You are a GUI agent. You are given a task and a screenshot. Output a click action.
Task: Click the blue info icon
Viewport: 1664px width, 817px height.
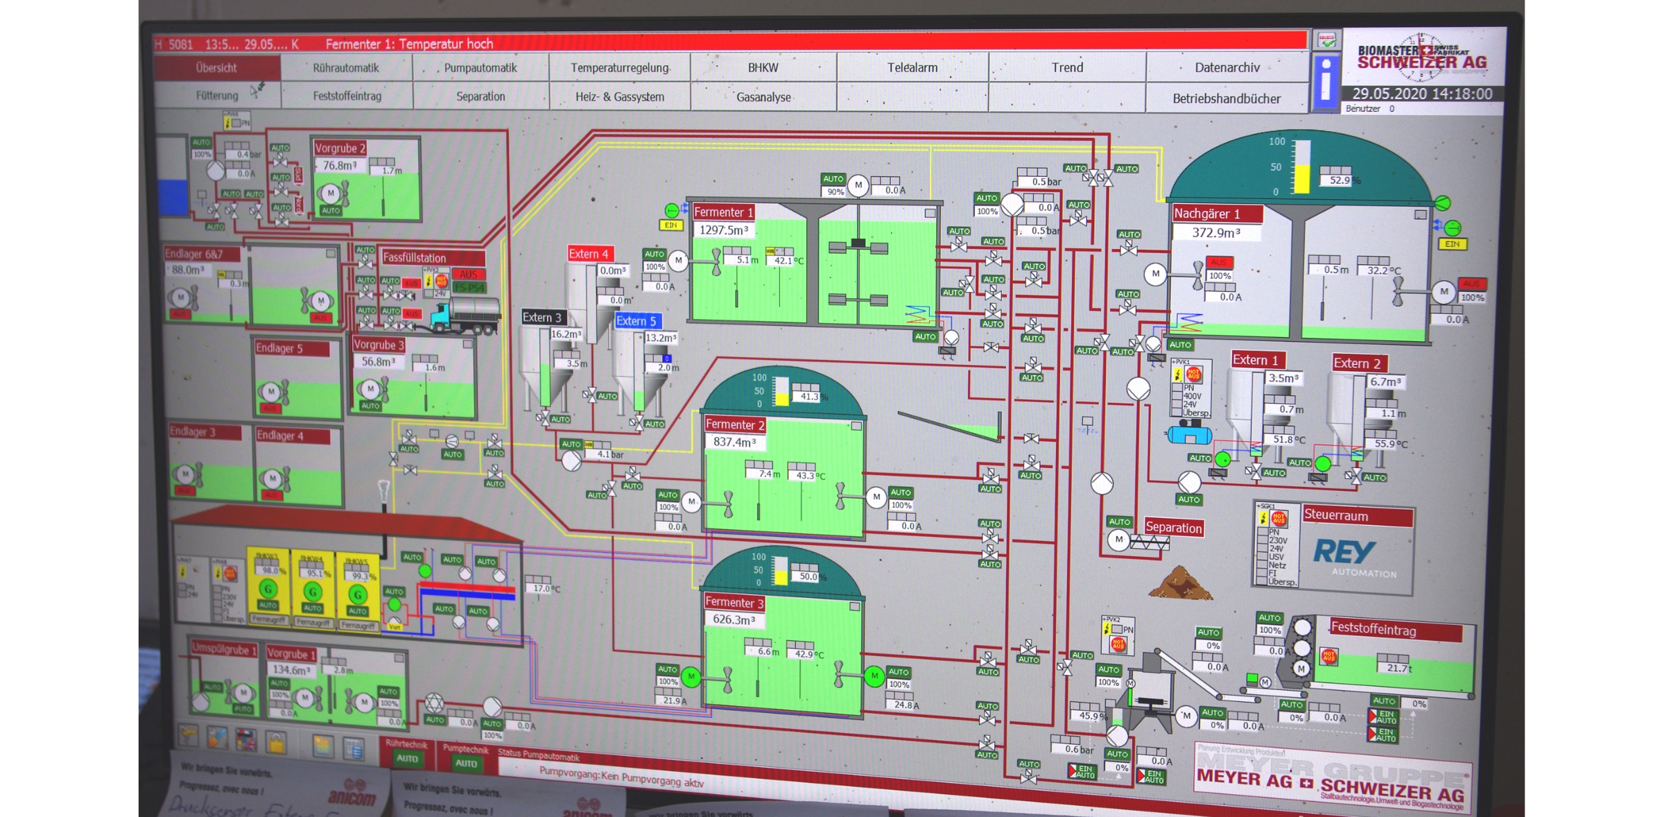pyautogui.click(x=1325, y=81)
